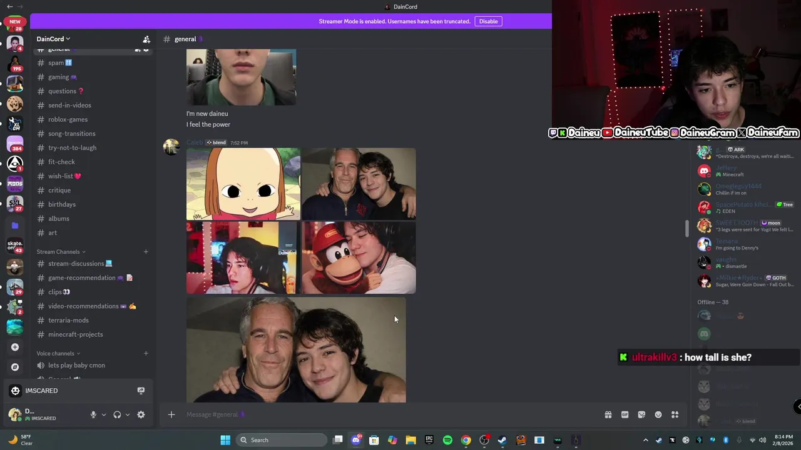Screen dimensions: 801x450
Task: Collapse the Stream Channels category
Action: [x=61, y=252]
